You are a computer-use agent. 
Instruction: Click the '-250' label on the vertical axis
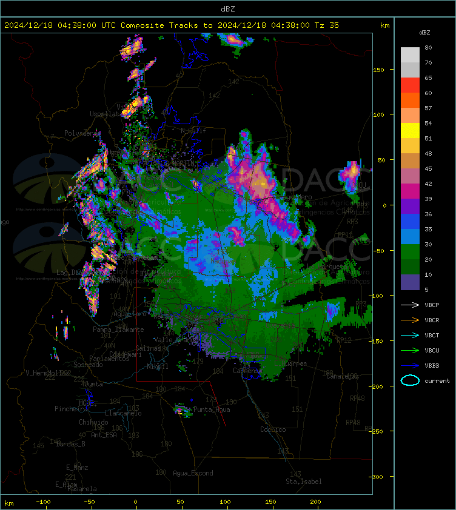(x=376, y=431)
